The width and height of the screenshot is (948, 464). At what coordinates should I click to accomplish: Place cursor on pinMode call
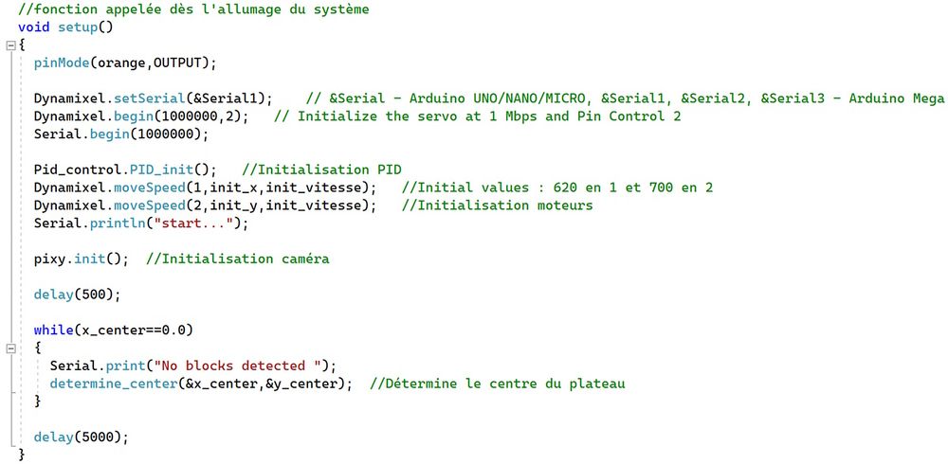click(62, 63)
